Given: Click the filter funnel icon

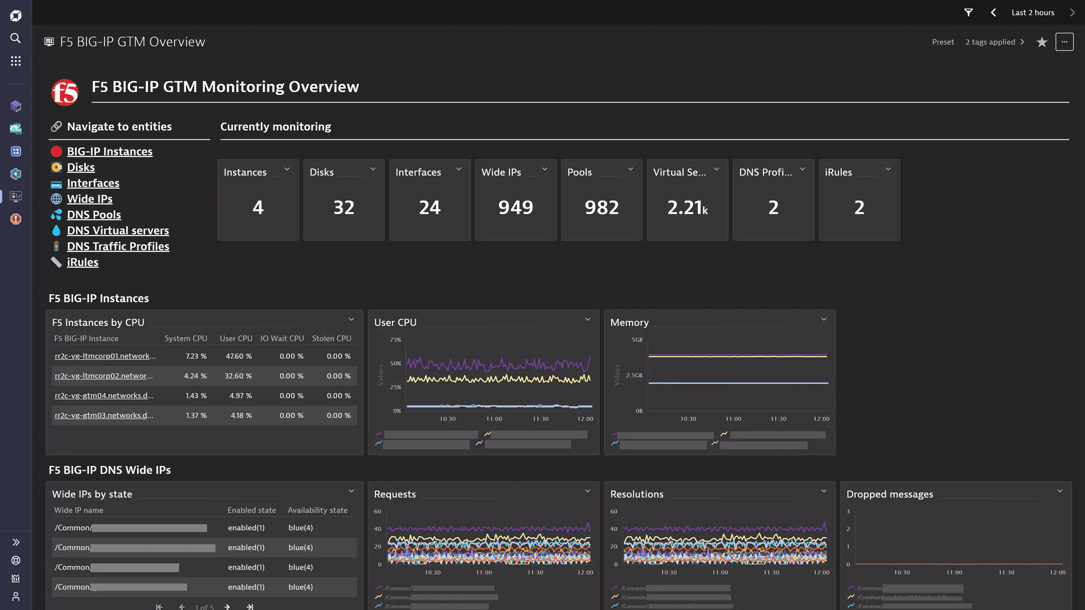Looking at the screenshot, I should point(968,12).
